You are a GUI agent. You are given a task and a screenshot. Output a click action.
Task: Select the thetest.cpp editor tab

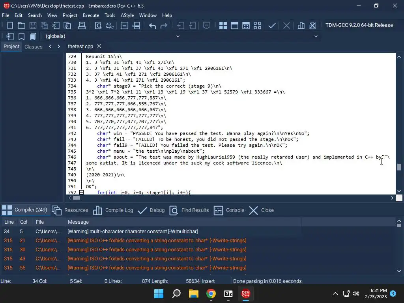pyautogui.click(x=80, y=47)
